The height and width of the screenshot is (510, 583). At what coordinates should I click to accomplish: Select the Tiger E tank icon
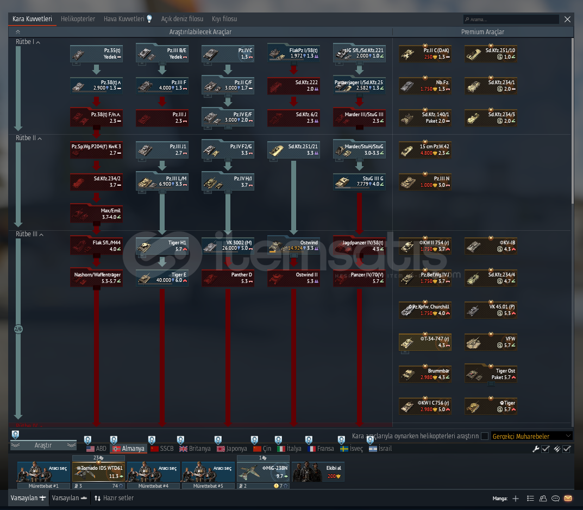click(162, 278)
